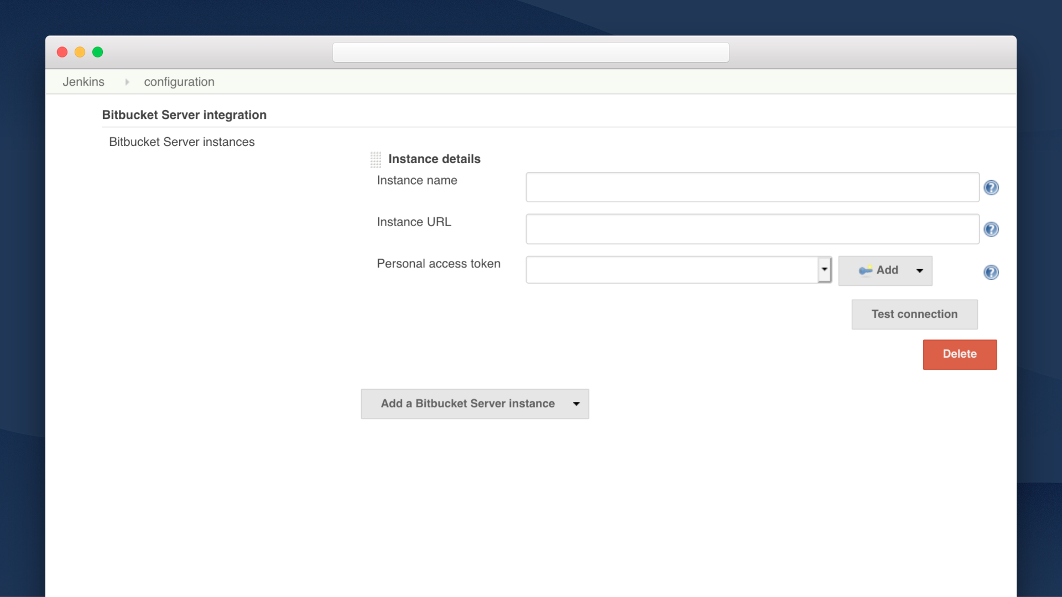Click breadcrumb arrow after Jenkins
This screenshot has height=597, width=1062.
[127, 82]
